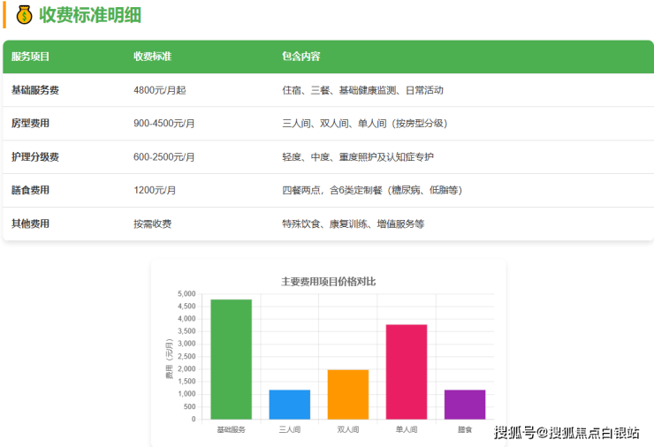Viewport: 654px width, 447px height.
Task: Click the 其他费用 row label
Action: pos(30,223)
